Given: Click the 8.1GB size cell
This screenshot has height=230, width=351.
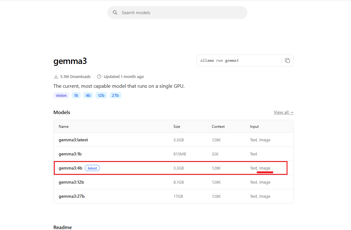Looking at the screenshot, I should coord(179,182).
